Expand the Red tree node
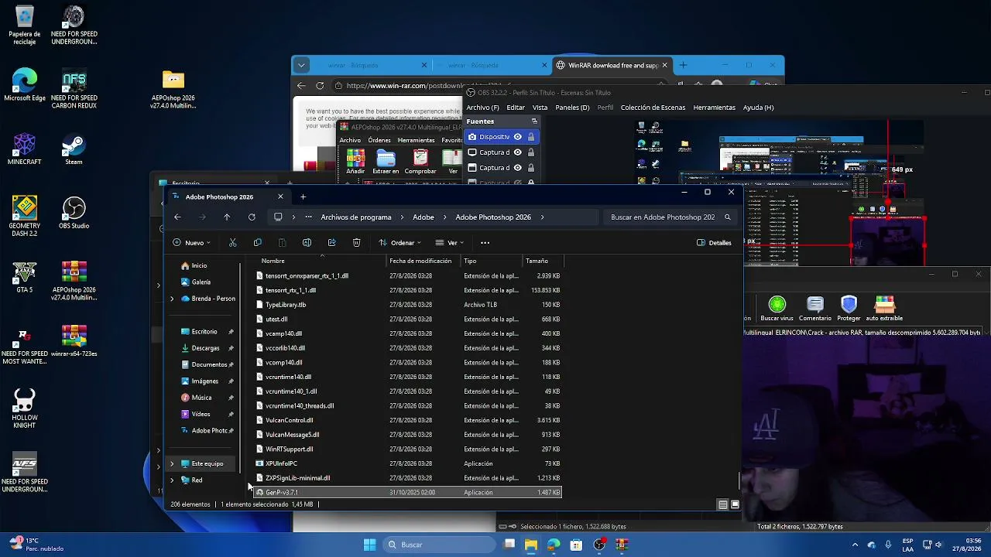Viewport: 991px width, 557px height. pos(172,480)
